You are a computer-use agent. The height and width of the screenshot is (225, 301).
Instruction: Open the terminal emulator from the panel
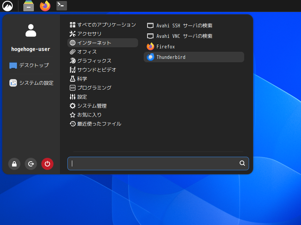[62, 6]
